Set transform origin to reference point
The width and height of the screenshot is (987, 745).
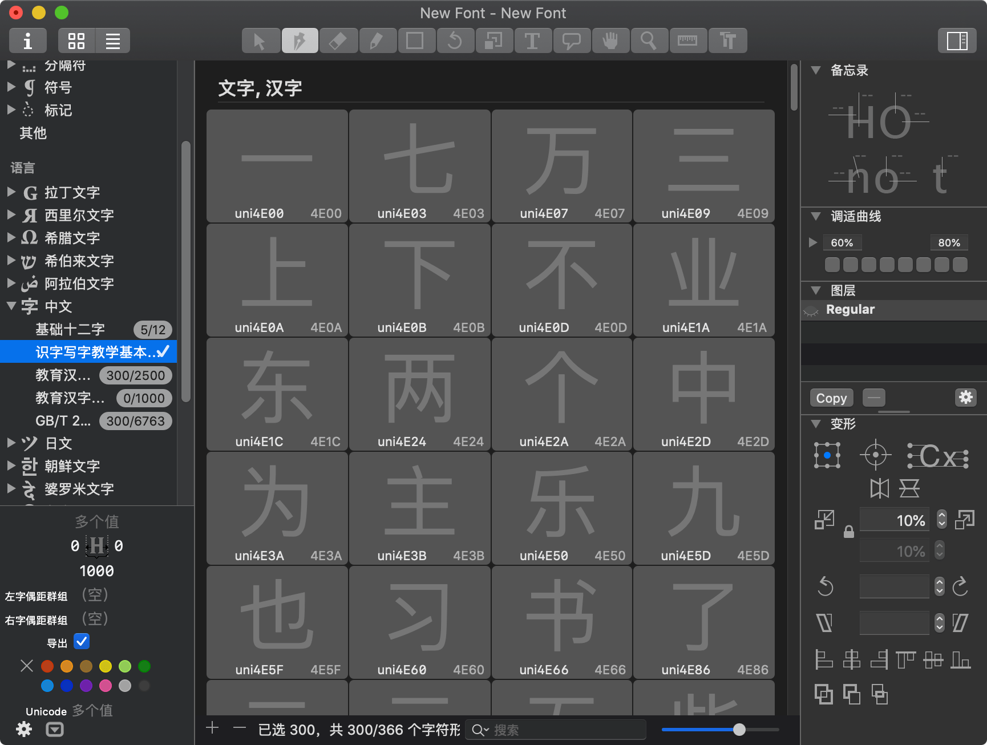click(x=875, y=455)
